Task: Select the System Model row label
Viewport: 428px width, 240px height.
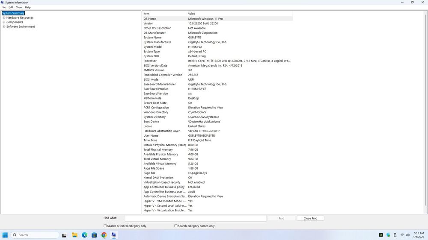Action: click(x=153, y=47)
